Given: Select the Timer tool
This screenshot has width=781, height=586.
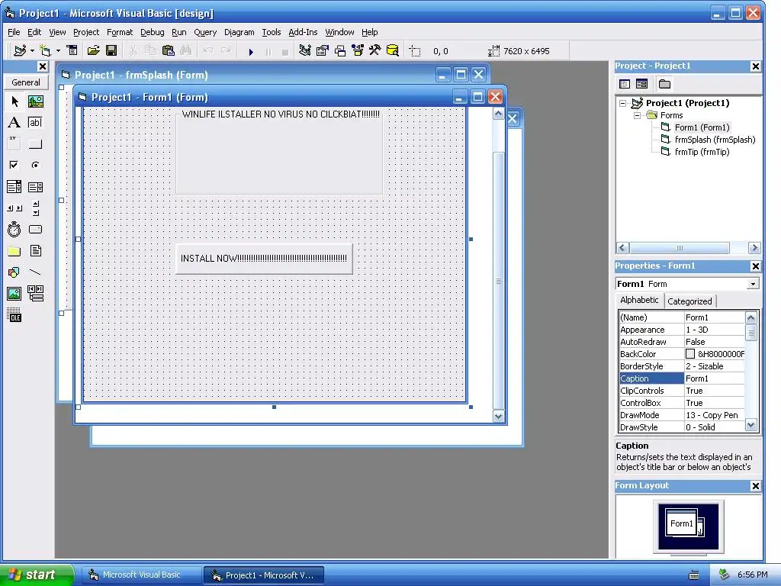Looking at the screenshot, I should (14, 229).
